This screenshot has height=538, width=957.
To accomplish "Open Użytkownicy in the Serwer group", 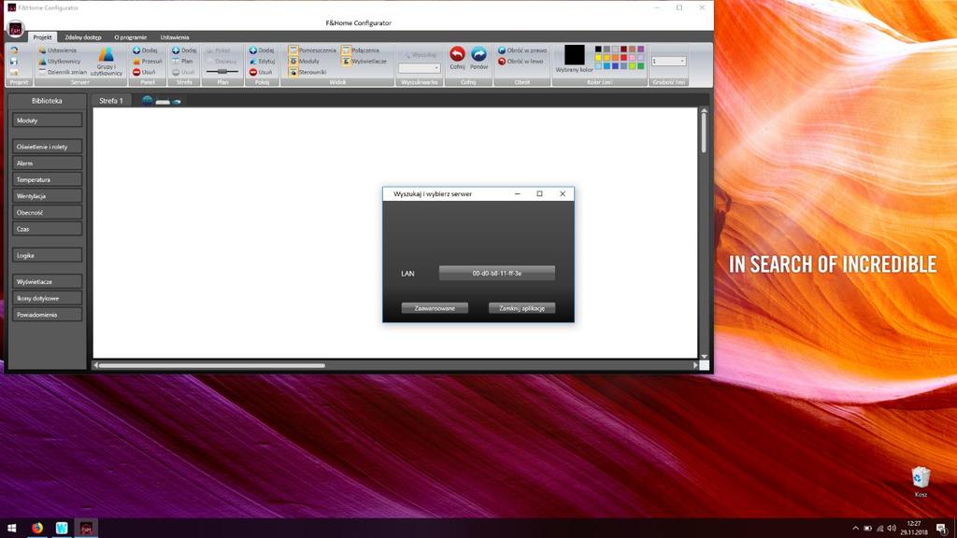I will click(59, 61).
